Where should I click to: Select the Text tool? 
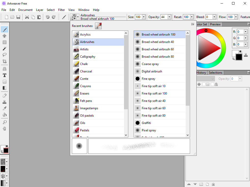(5, 75)
